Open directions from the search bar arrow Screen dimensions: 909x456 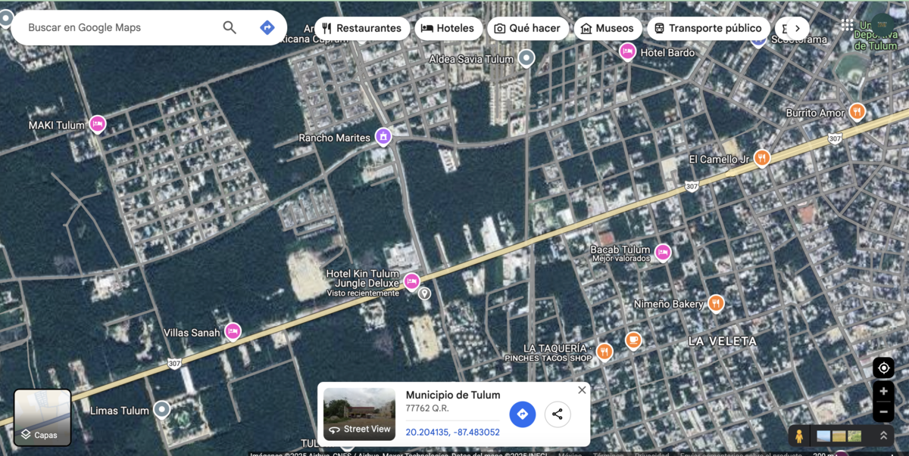coord(267,28)
